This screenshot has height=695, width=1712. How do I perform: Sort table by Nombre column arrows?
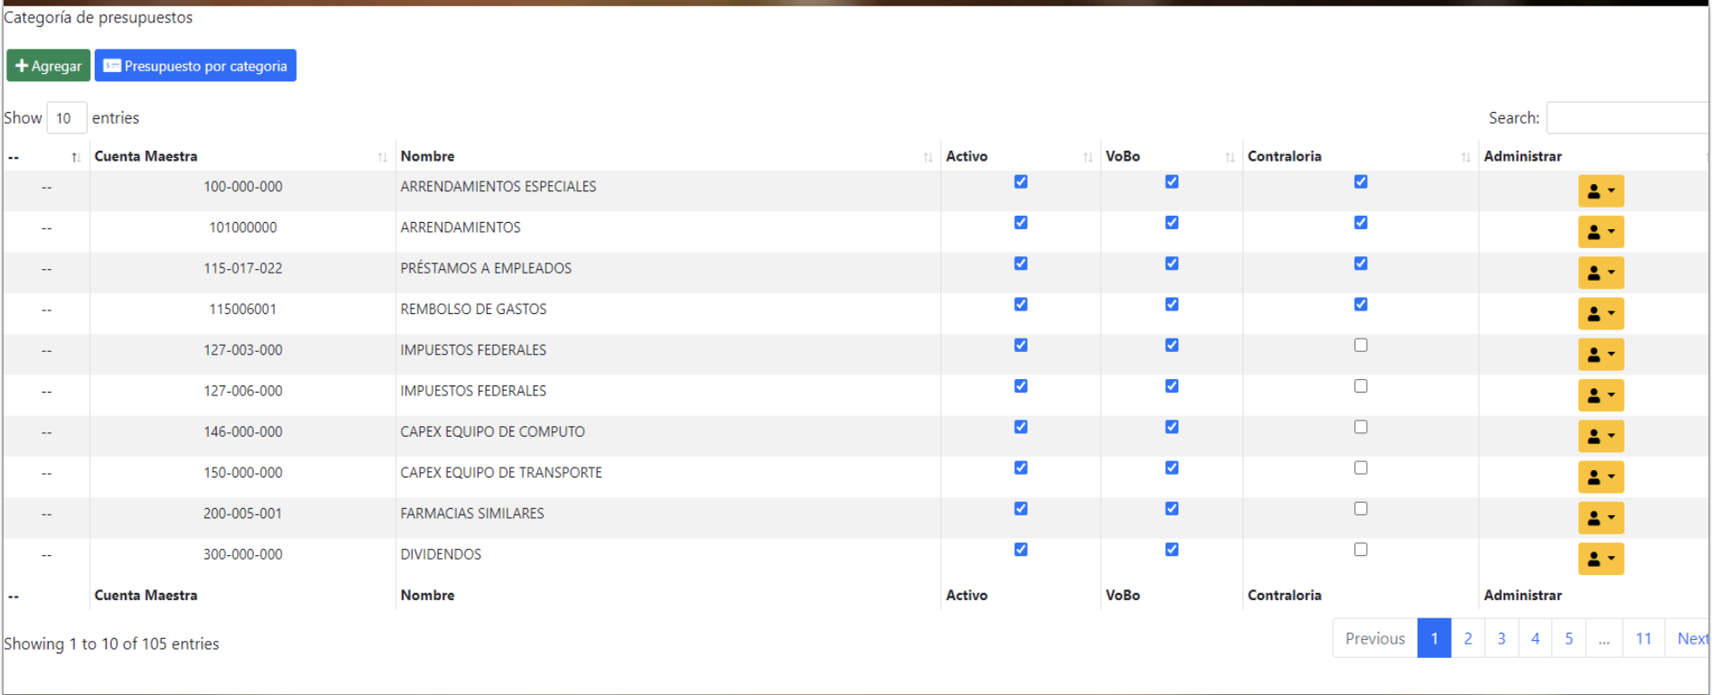927,157
